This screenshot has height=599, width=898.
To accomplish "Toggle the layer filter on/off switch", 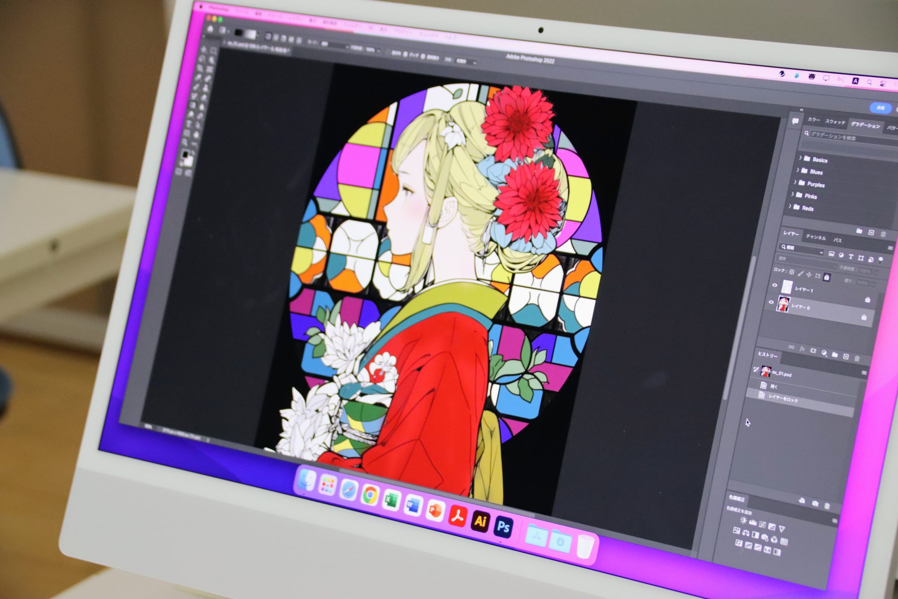I will coord(881,260).
